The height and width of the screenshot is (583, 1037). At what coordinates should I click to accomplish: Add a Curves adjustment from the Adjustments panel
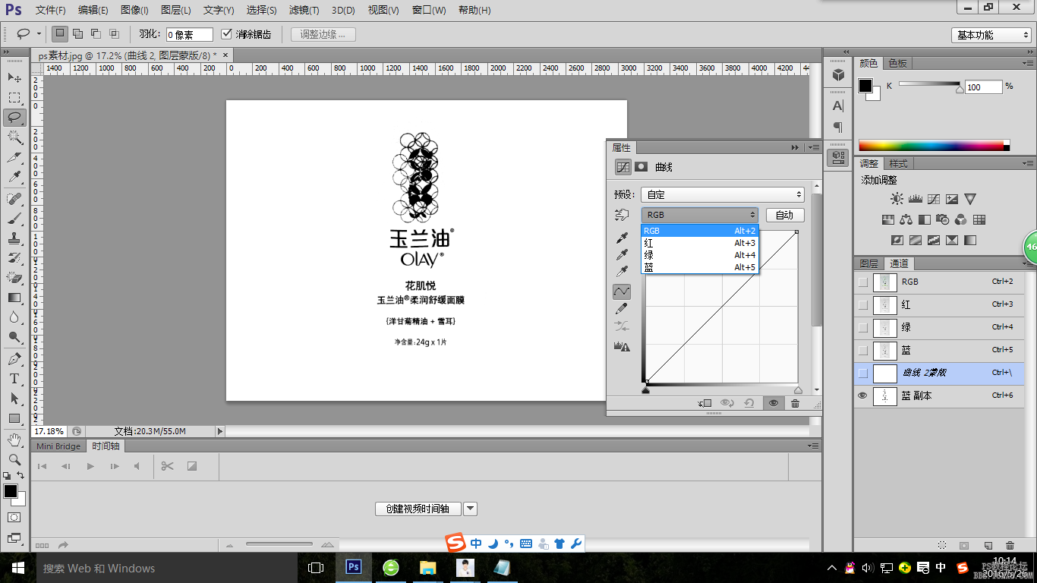coord(934,199)
